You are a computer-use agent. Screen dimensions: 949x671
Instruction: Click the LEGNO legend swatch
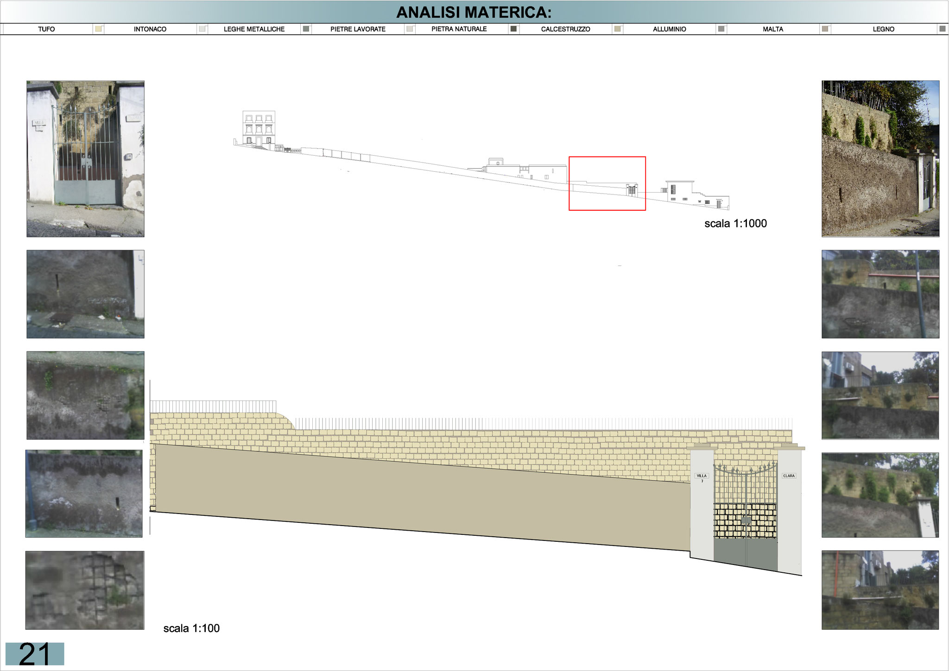pyautogui.click(x=942, y=29)
